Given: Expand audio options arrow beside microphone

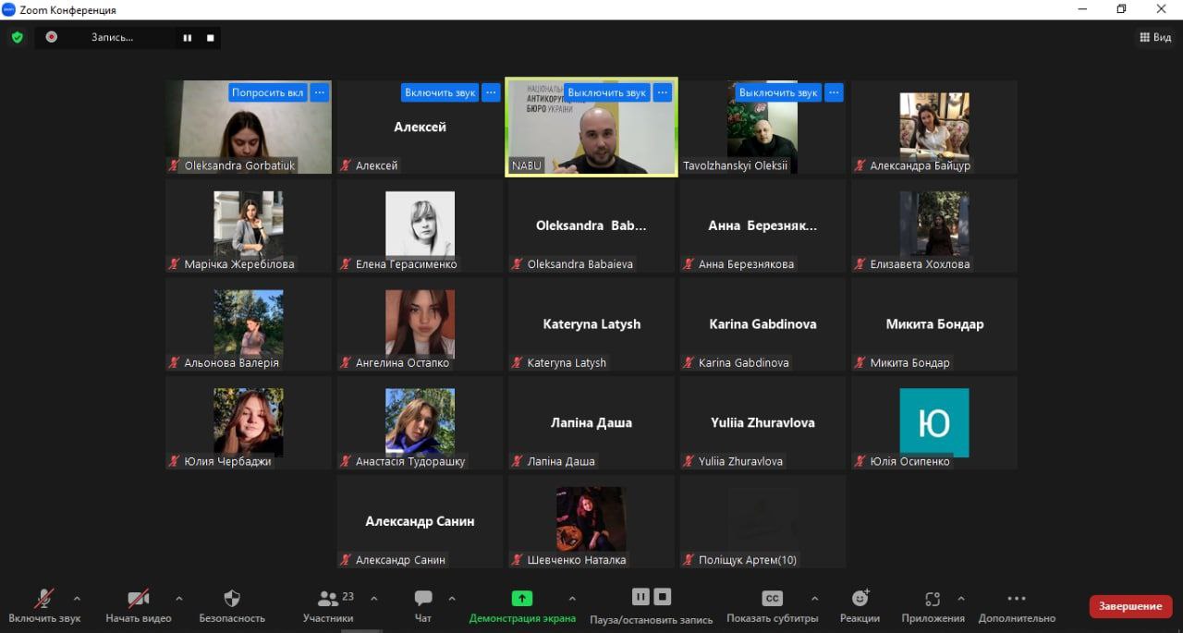Looking at the screenshot, I should coord(77,598).
